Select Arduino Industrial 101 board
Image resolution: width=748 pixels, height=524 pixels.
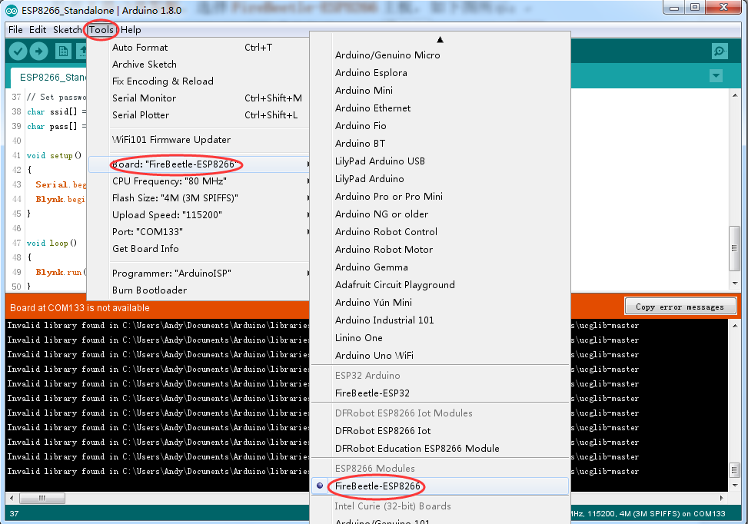click(x=440, y=320)
